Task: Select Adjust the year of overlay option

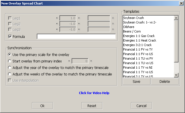Action: [x=10, y=68]
